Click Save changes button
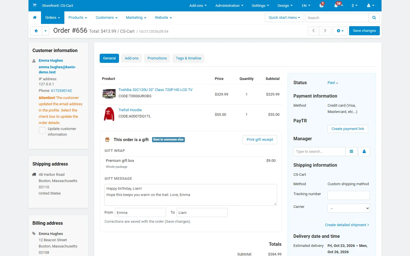Image resolution: width=410 pixels, height=256 pixels. click(364, 31)
